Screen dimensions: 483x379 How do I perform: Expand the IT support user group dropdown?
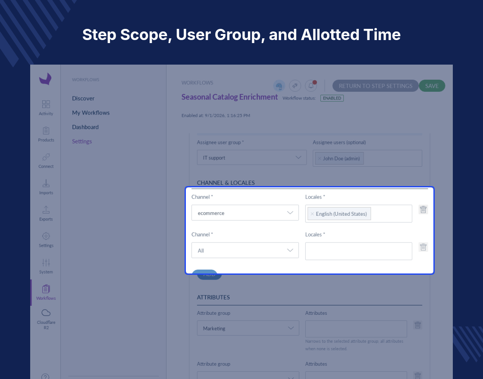(252, 158)
